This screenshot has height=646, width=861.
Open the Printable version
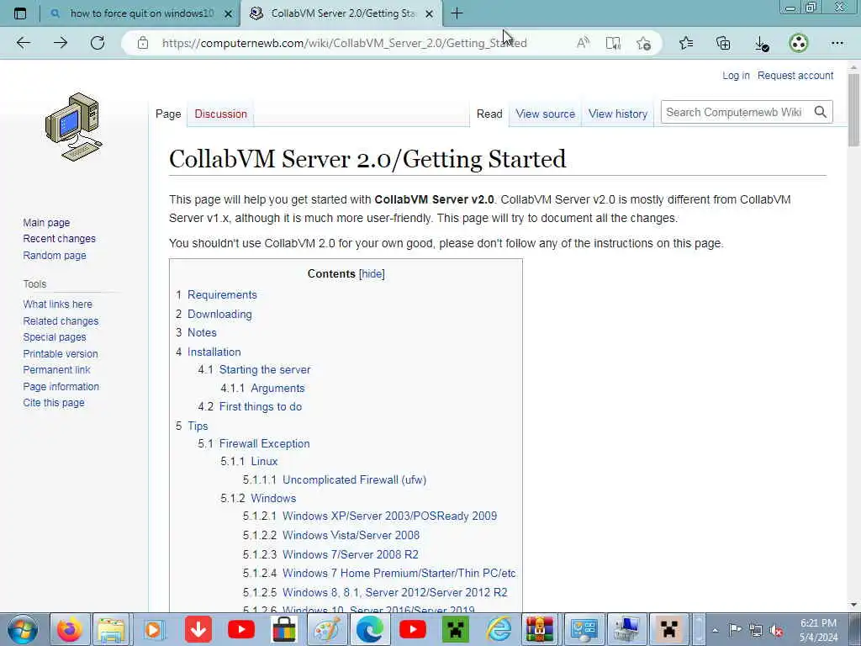pyautogui.click(x=61, y=353)
